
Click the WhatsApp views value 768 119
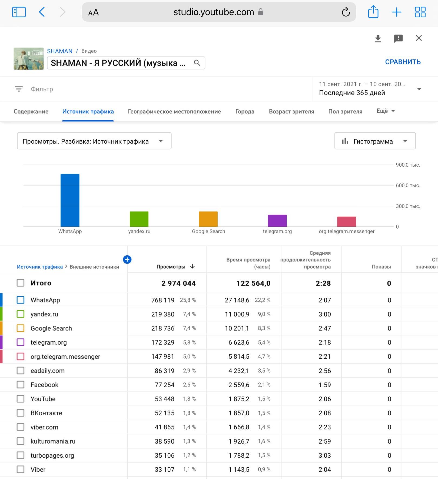click(163, 300)
